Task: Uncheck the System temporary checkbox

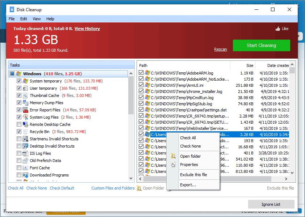Action: point(19,81)
